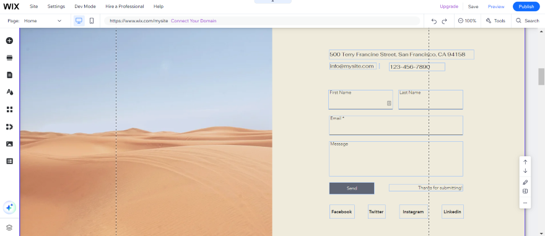This screenshot has height=236, width=545.
Task: Redo the last action
Action: [444, 21]
